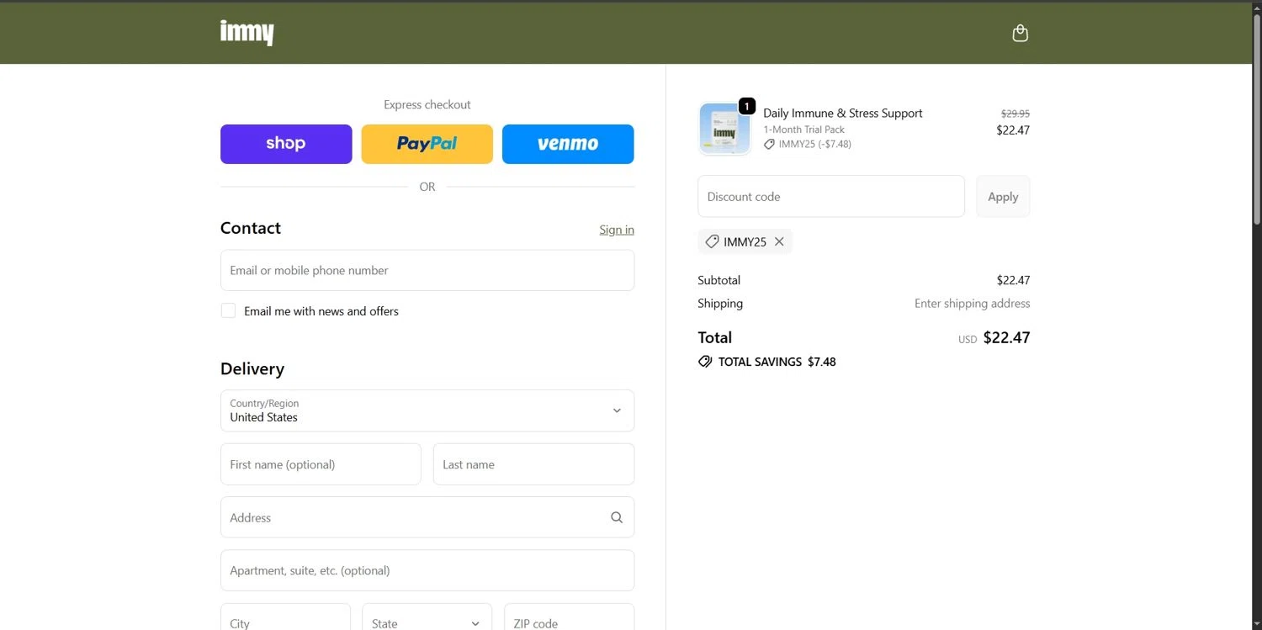Click the item quantity badge showing 1

746,106
